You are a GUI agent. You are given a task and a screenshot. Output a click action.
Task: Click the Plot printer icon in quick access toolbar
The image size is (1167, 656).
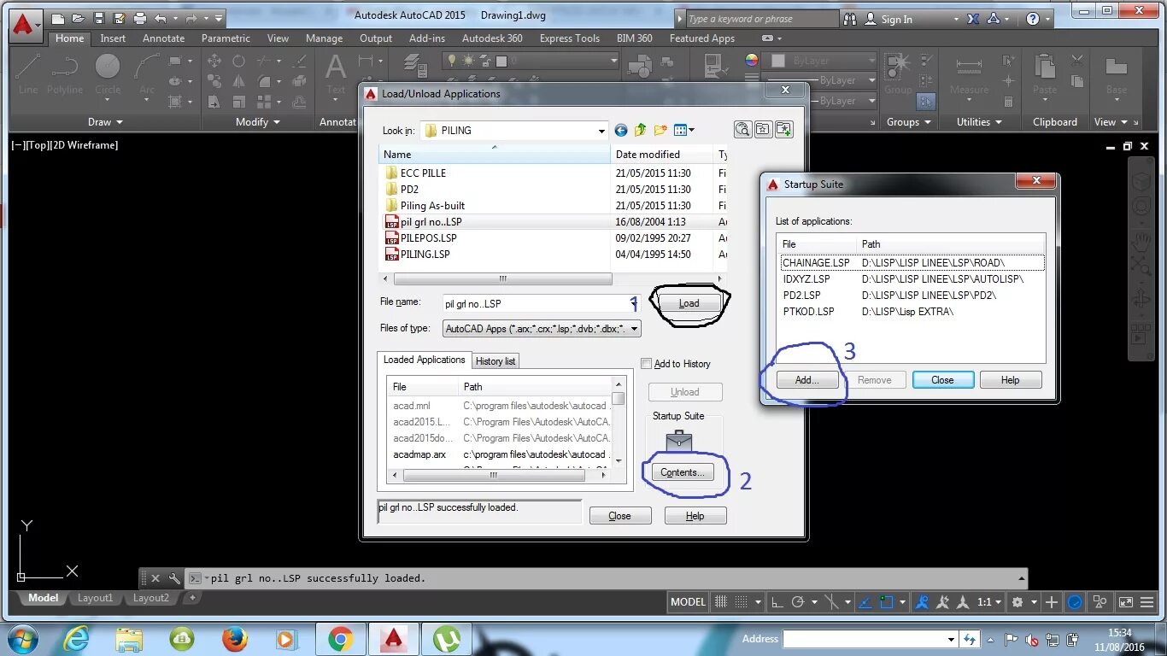click(x=139, y=18)
